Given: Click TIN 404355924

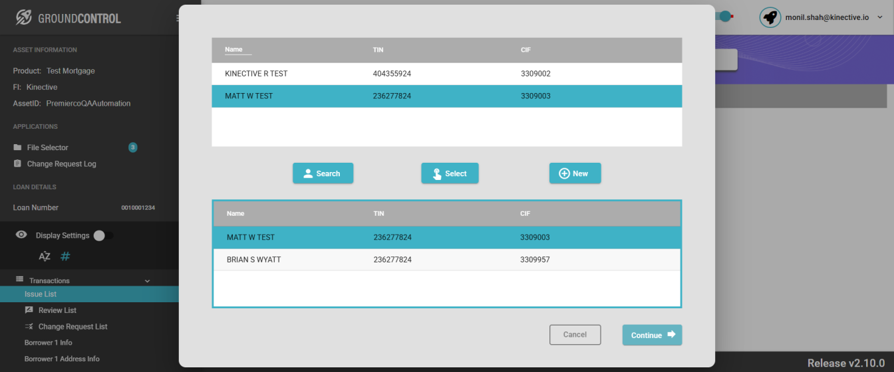Looking at the screenshot, I should click(392, 74).
